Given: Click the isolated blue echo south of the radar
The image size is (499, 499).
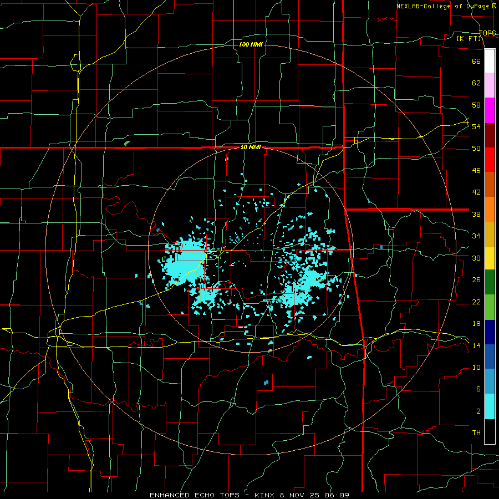Looking at the screenshot, I should point(266,383).
